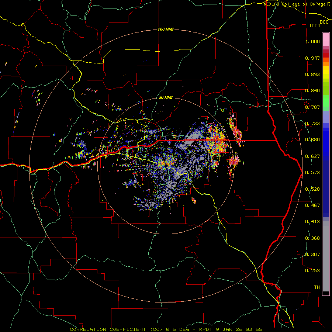
Task: Click the 50 NMI range ring label
Action: pyautogui.click(x=166, y=97)
